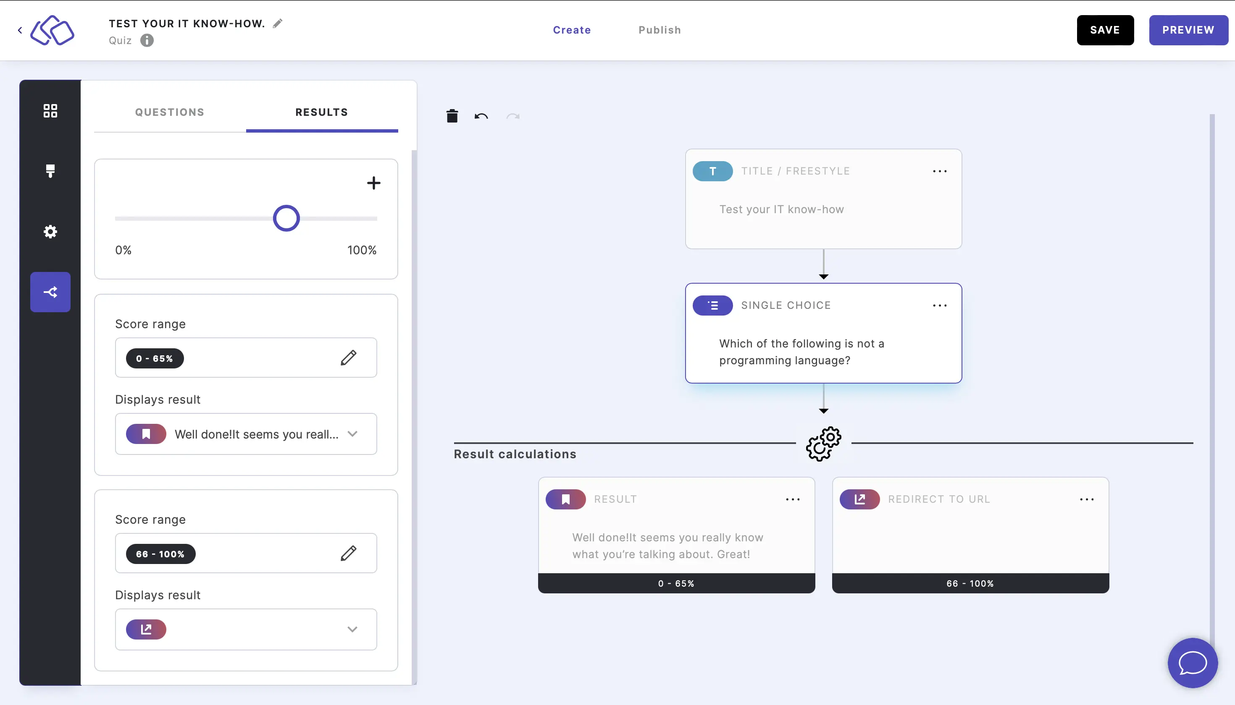Screen dimensions: 1235x705
Task: Delete selected block with trash icon
Action: 452,116
